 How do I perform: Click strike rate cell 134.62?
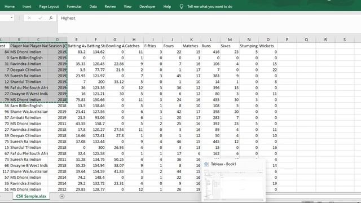95,52
